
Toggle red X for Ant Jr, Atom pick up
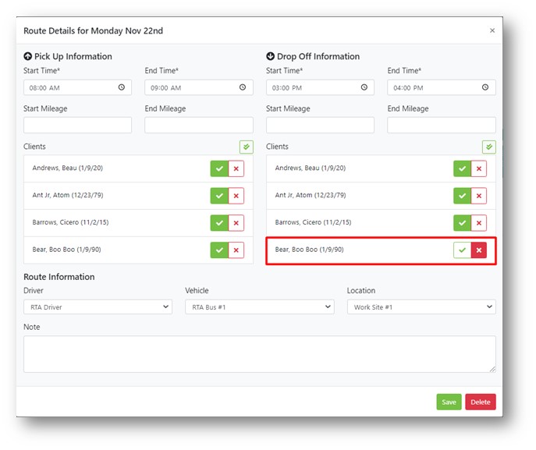tap(236, 196)
